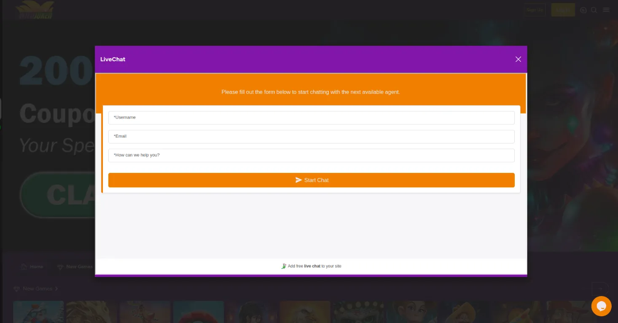Click the WildJoker logo
Screen dimensions: 618x323
pos(34,10)
